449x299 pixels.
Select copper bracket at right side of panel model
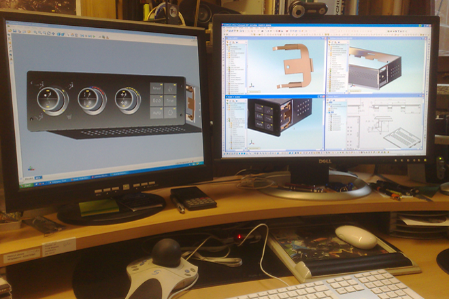(190, 102)
